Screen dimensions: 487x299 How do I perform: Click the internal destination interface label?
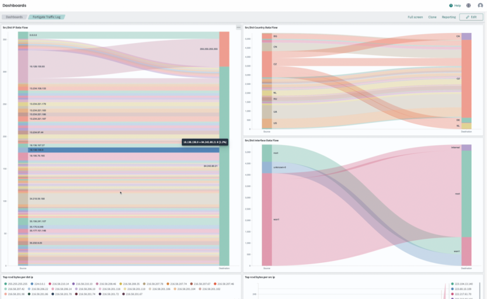(455, 148)
